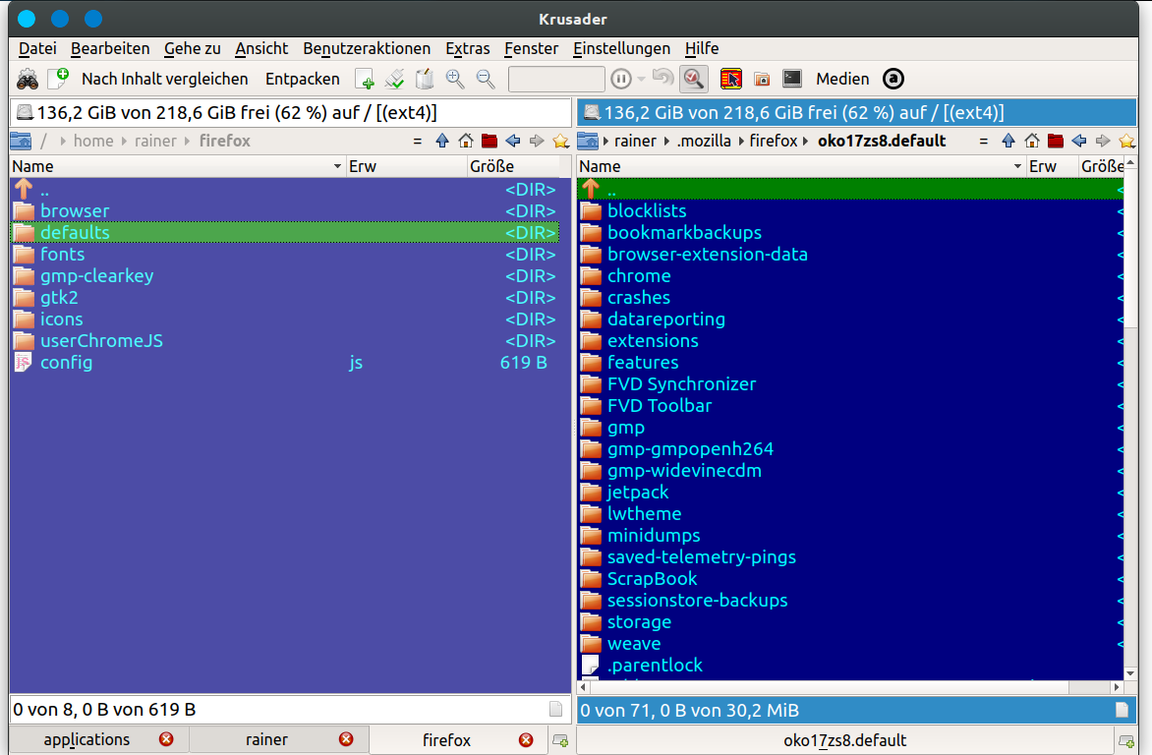Click Nach Inhalt vergleichen button

point(164,79)
